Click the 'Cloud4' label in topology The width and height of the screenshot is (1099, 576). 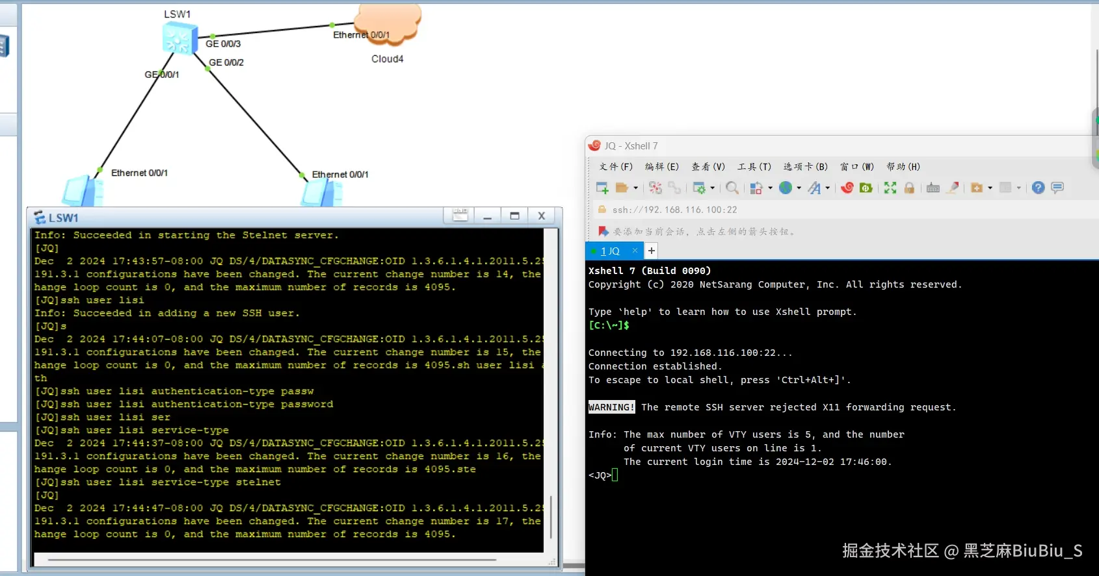pyautogui.click(x=388, y=59)
